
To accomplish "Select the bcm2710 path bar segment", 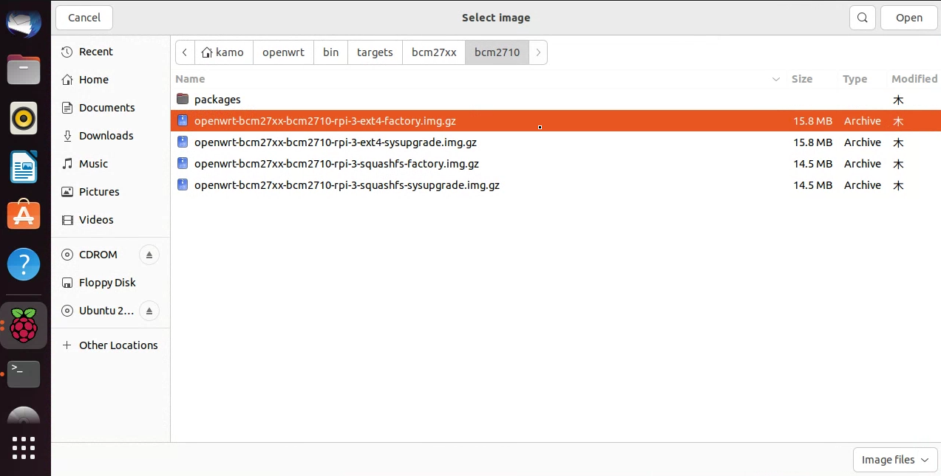I will [497, 52].
